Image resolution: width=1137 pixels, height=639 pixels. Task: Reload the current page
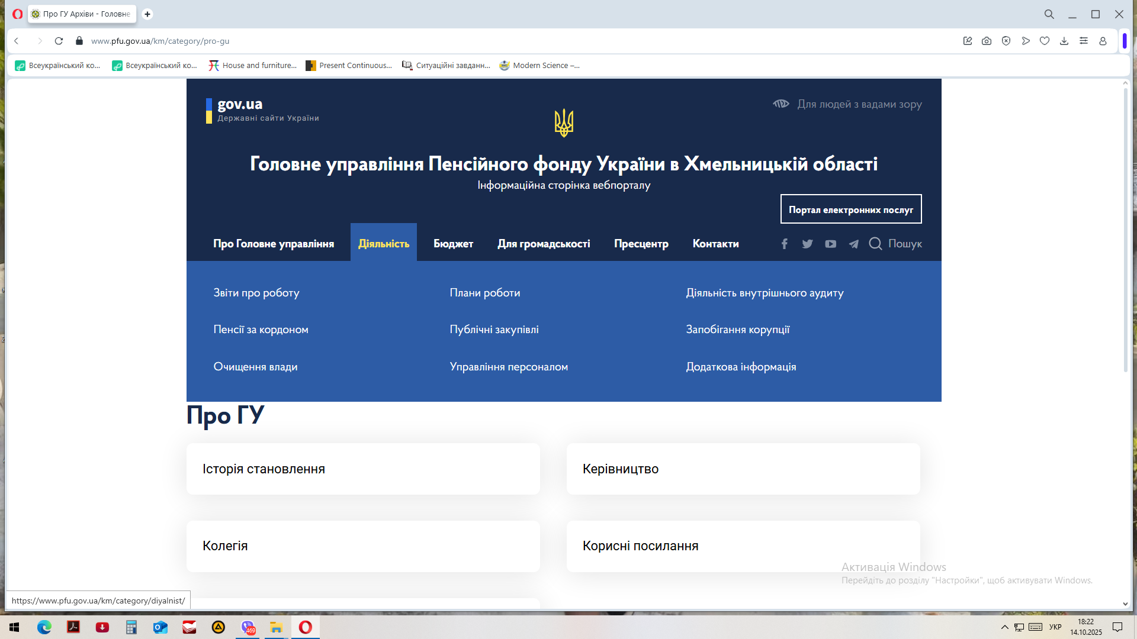coord(59,41)
